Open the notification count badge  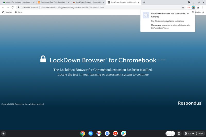coord(186,133)
